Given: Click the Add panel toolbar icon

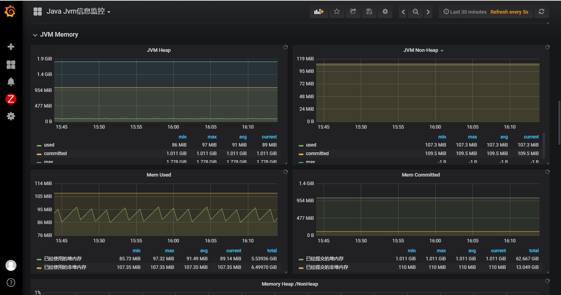Looking at the screenshot, I should click(319, 12).
